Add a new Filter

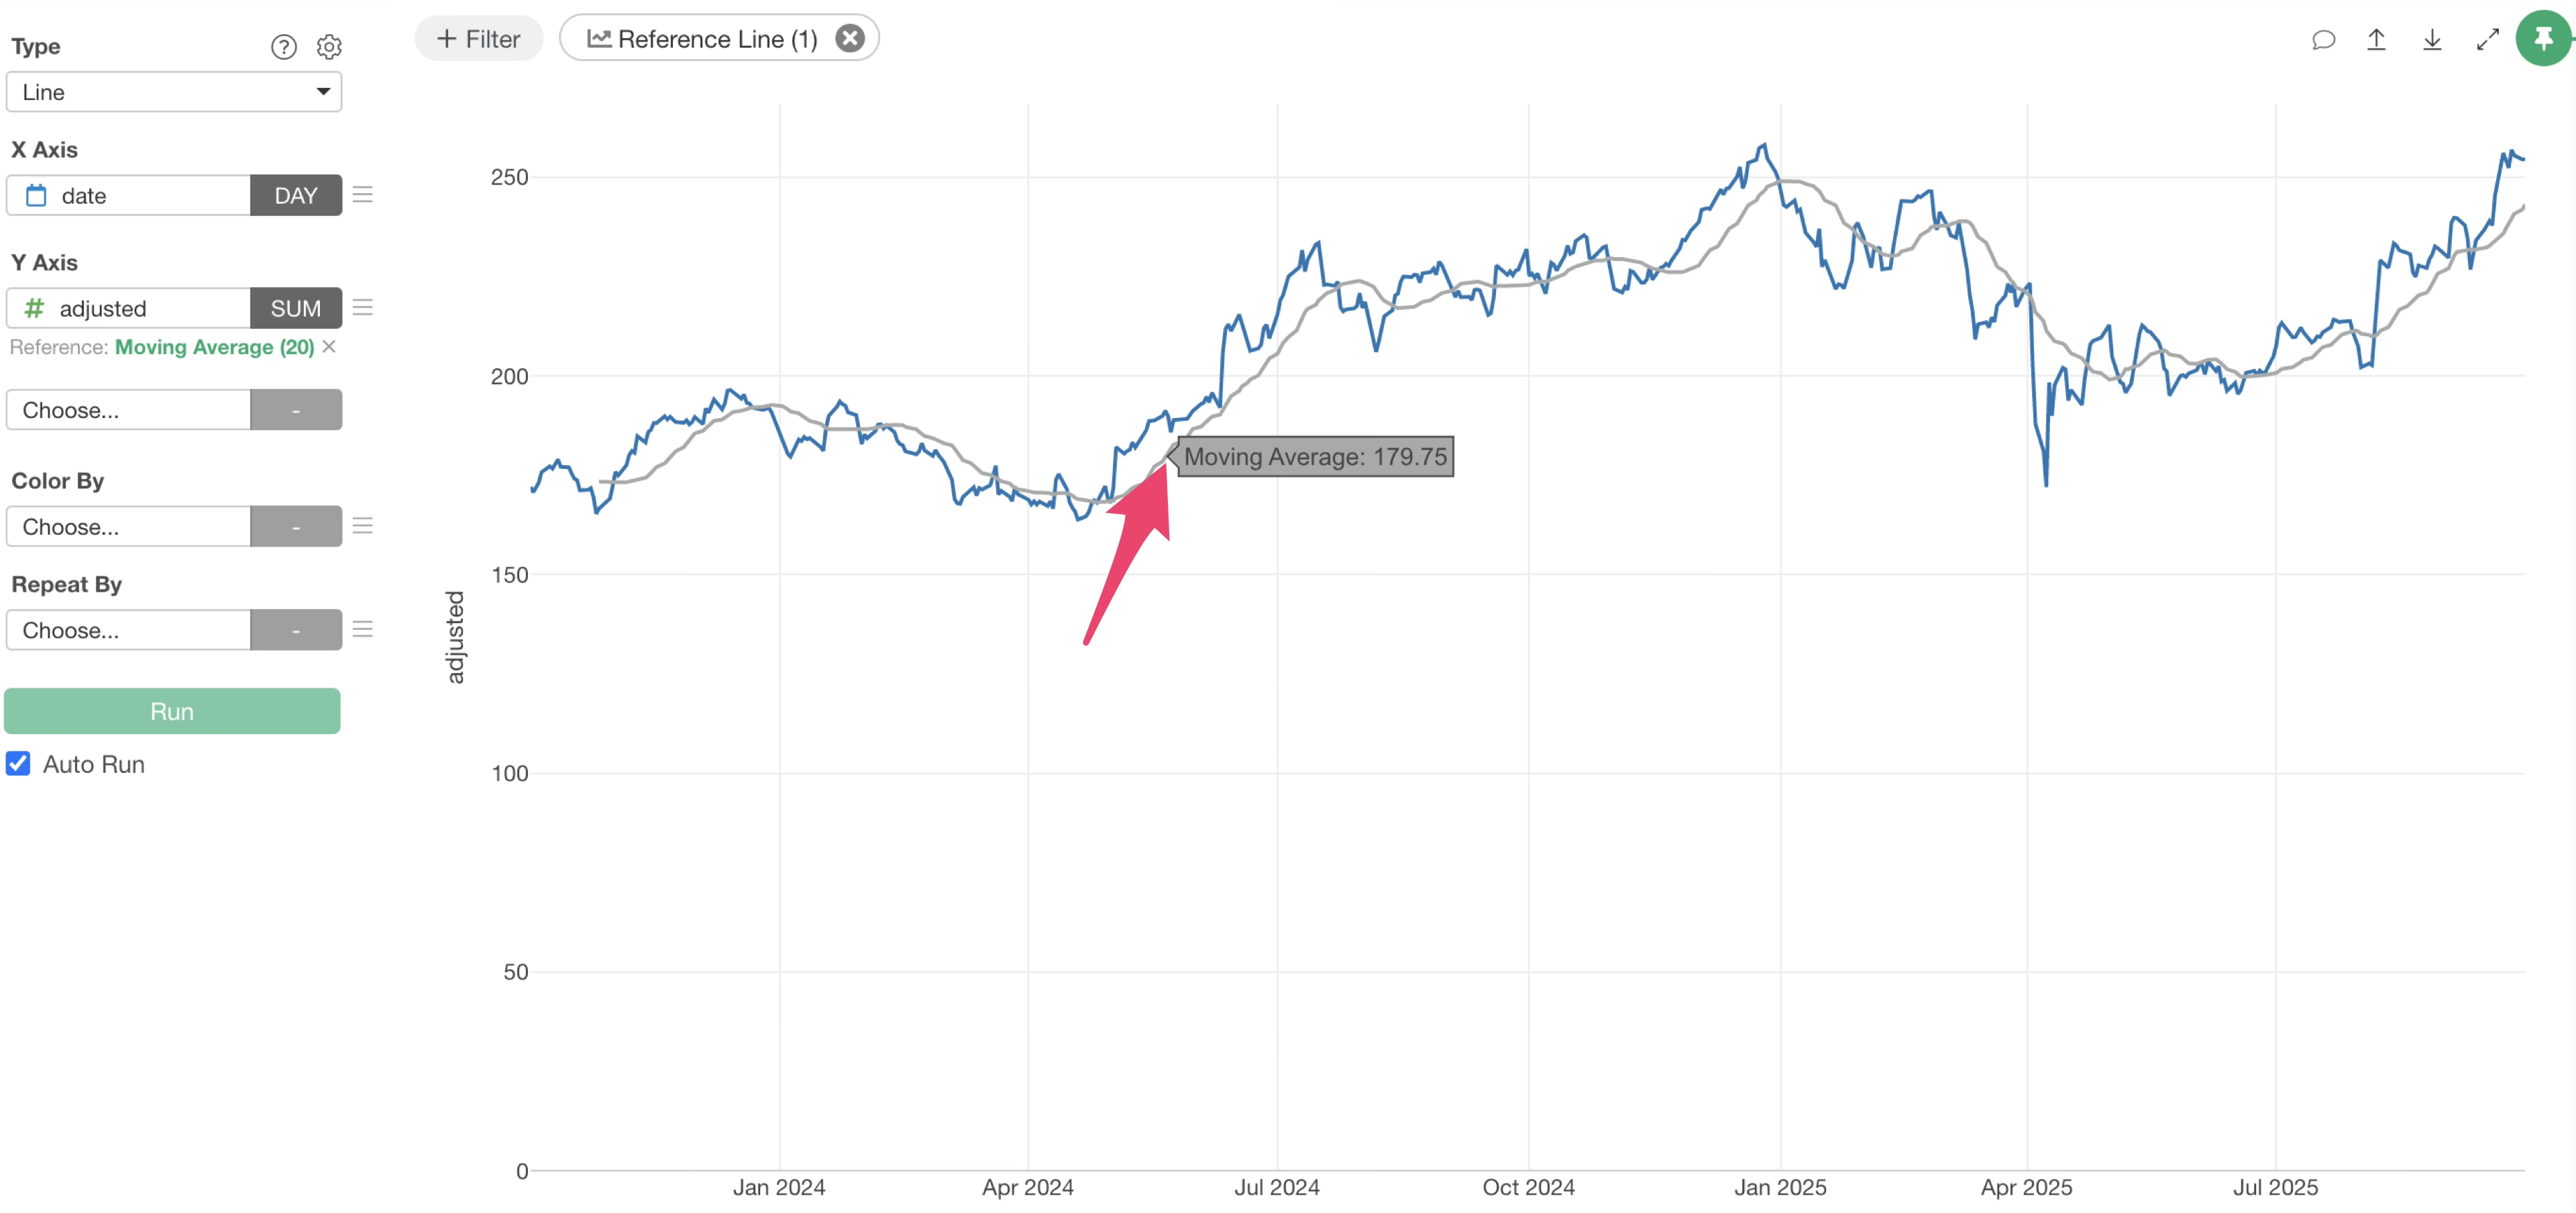click(x=479, y=39)
